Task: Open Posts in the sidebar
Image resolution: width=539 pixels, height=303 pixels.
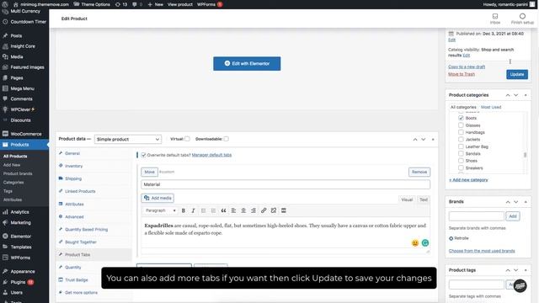Action: pyautogui.click(x=16, y=35)
